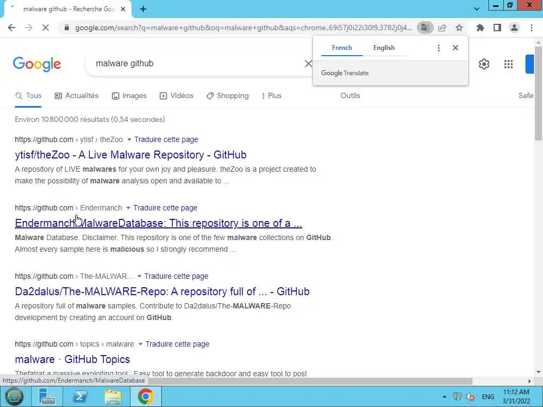Click the horizontal scroll right arrow
The height and width of the screenshot is (407, 543).
point(530,381)
